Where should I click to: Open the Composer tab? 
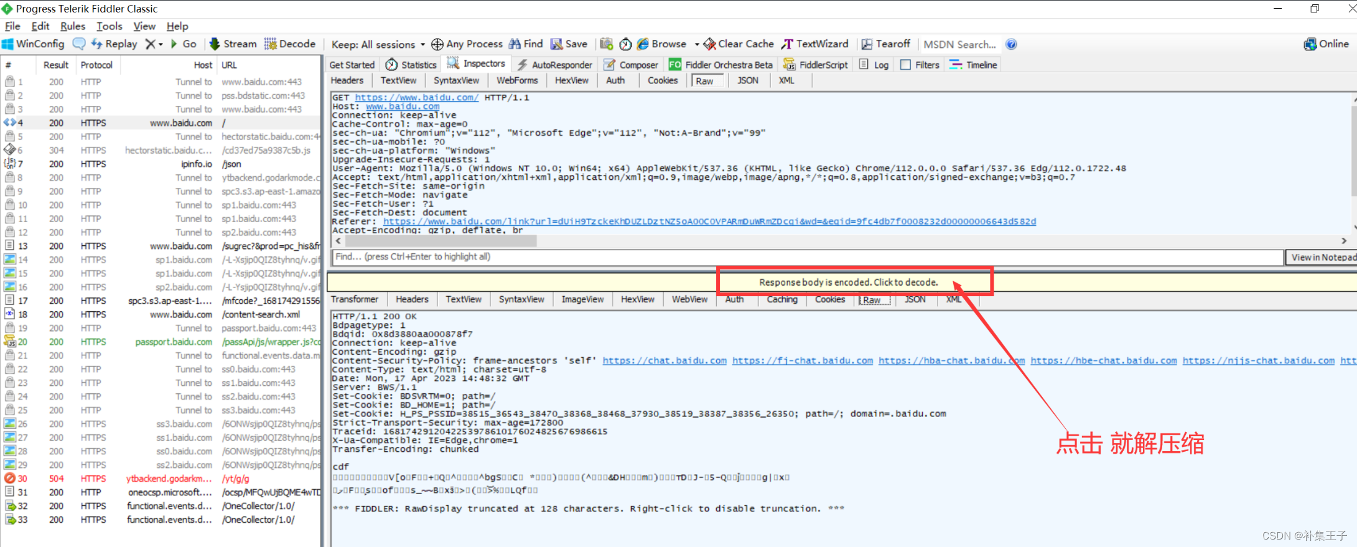(x=631, y=65)
